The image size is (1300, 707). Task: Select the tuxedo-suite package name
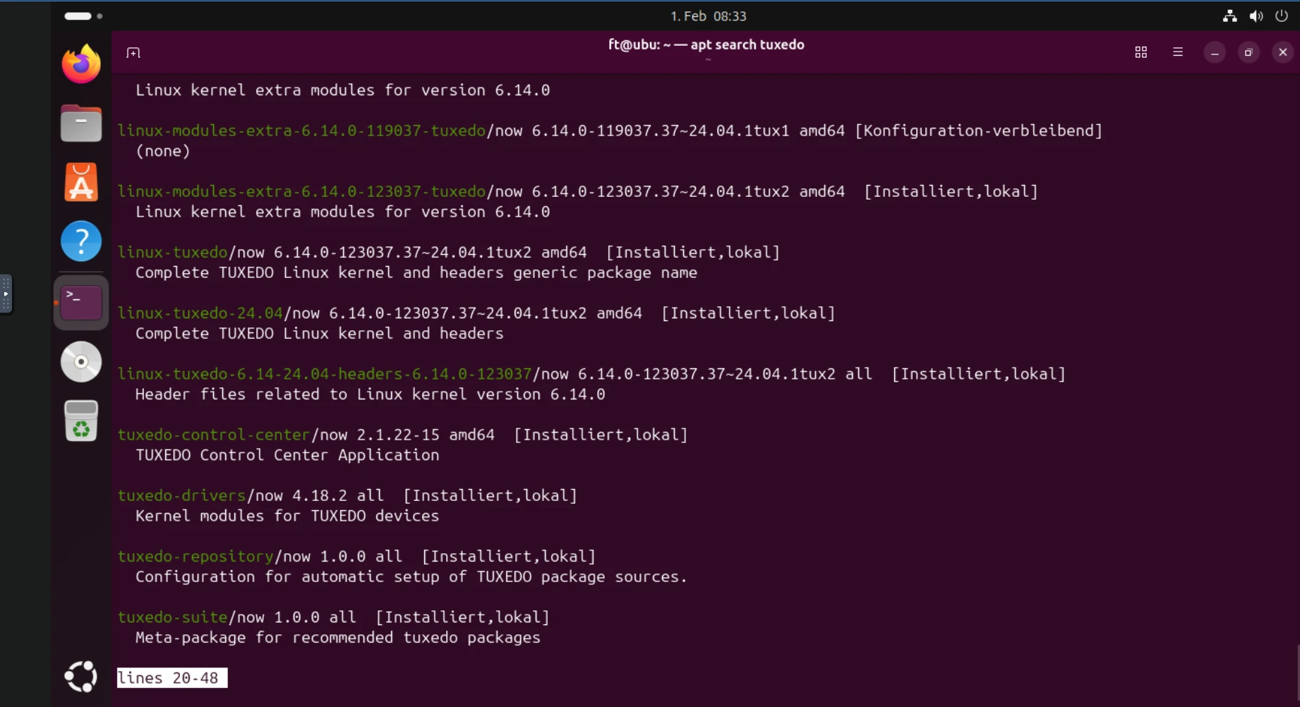172,617
